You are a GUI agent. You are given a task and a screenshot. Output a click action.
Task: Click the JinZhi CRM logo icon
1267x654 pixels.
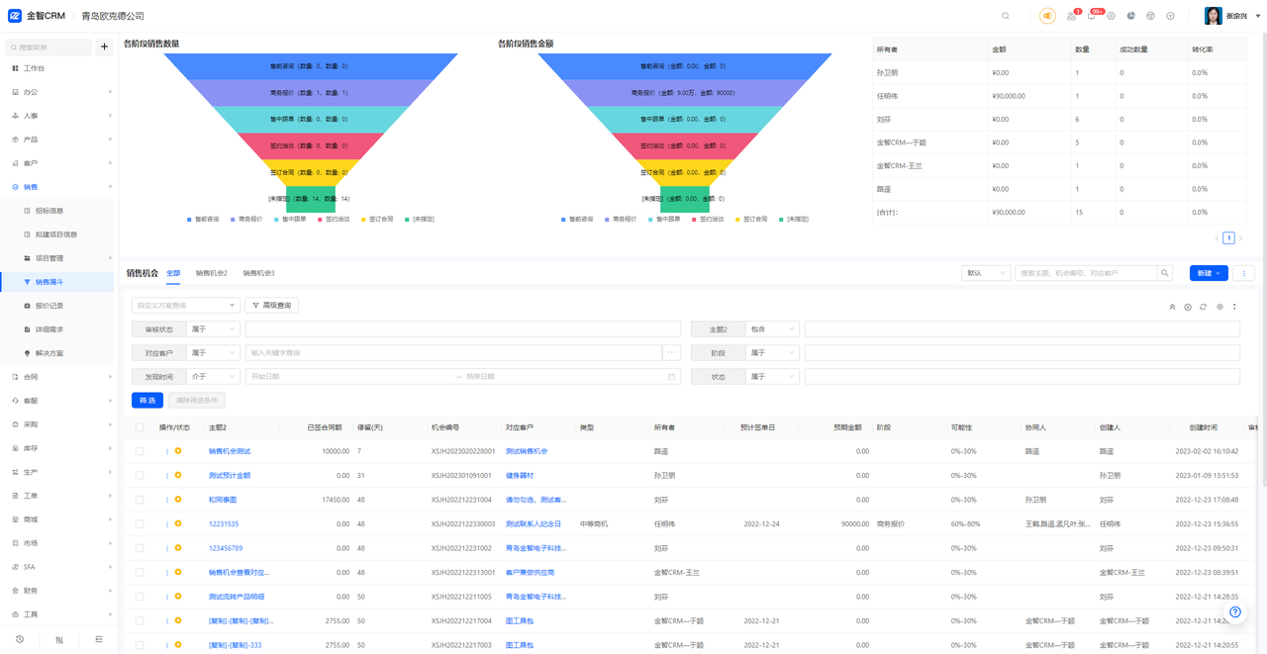pyautogui.click(x=15, y=16)
